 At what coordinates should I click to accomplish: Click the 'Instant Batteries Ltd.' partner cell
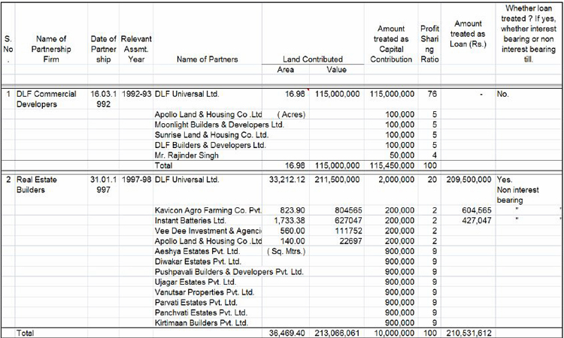(191, 222)
